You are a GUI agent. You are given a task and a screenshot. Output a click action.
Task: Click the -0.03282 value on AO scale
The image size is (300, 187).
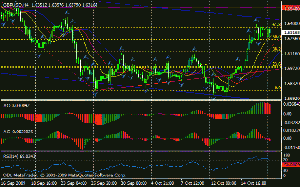pos(291,123)
